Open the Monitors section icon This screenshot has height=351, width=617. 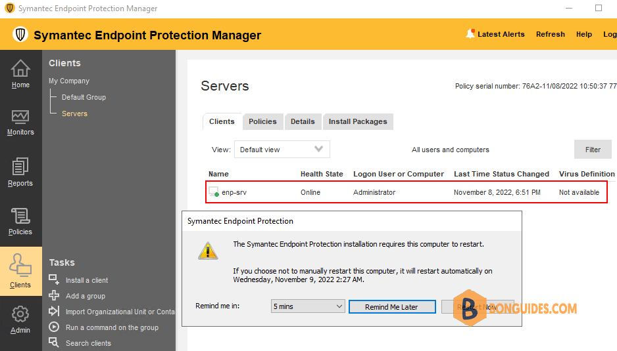20,117
